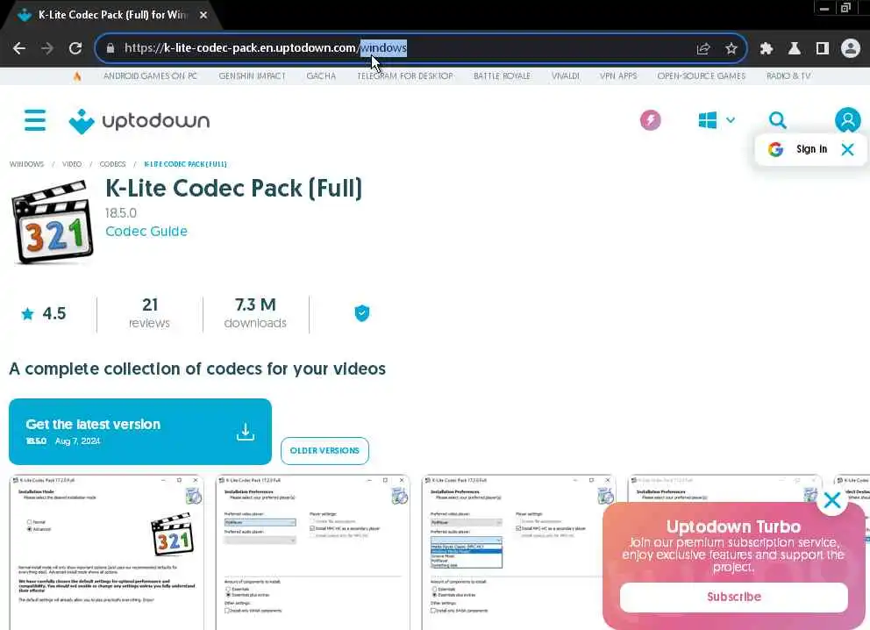Go back using browser back arrow
This screenshot has height=630, width=870.
pos(19,48)
